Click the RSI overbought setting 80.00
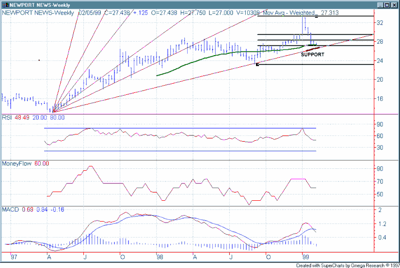400x268 pixels. pyautogui.click(x=57, y=118)
